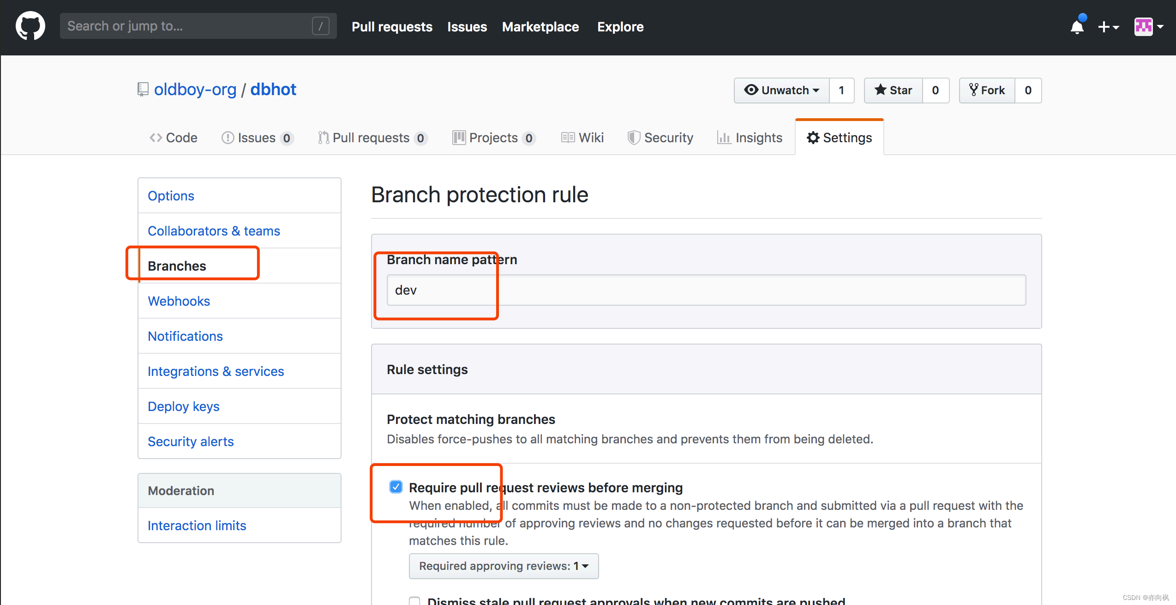This screenshot has height=605, width=1176.
Task: Open Collaborators & teams settings
Action: coord(240,231)
